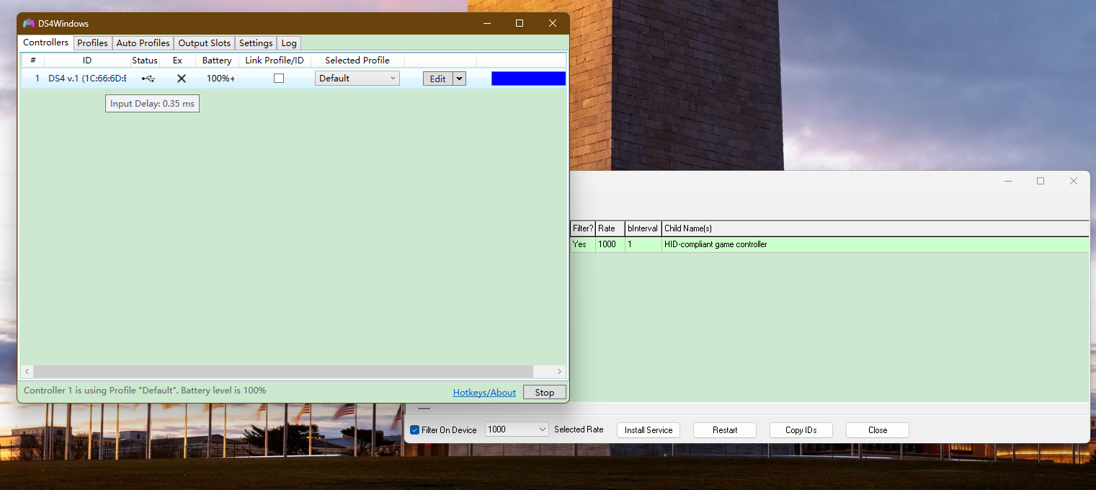
Task: Click the Link Profile/ID column header
Action: pos(275,61)
